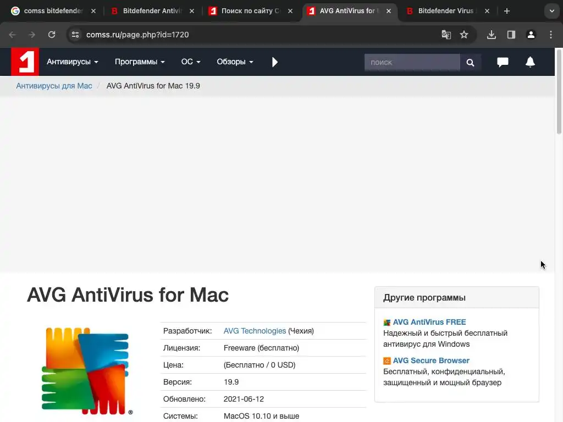Viewport: 563px width, 422px height.
Task: Open the downloads icon
Action: coord(491,35)
